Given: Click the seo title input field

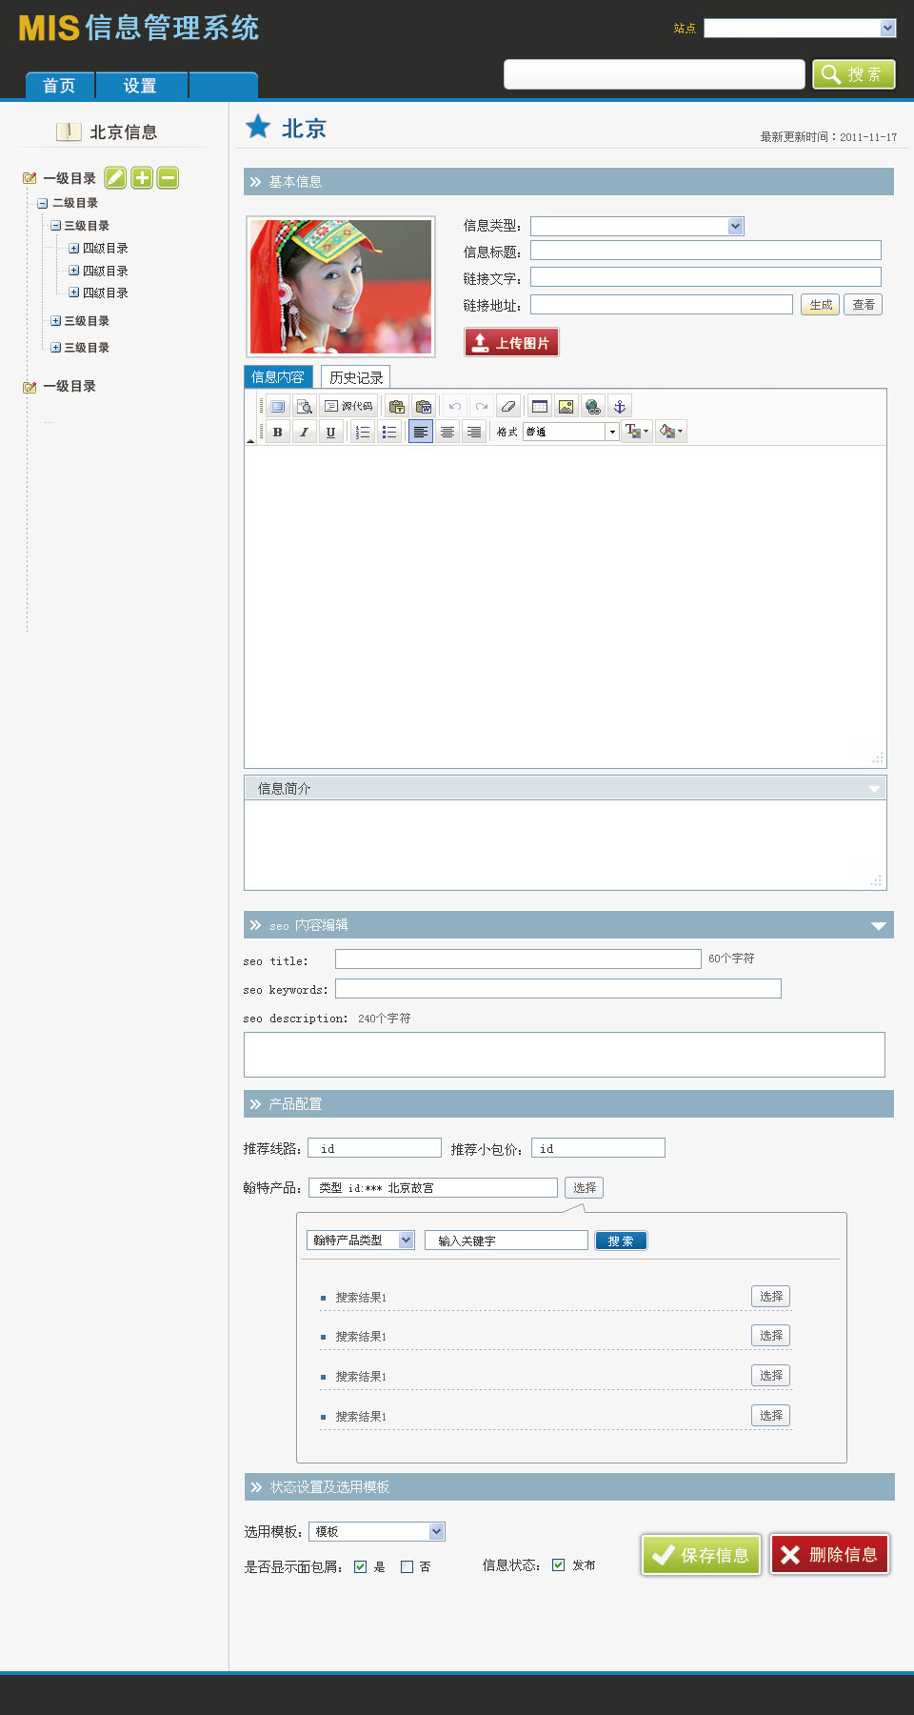Looking at the screenshot, I should [518, 959].
